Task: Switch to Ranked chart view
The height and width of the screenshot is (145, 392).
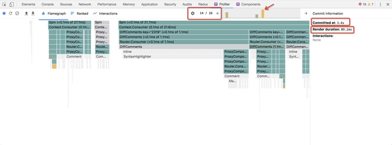Action: click(x=79, y=13)
